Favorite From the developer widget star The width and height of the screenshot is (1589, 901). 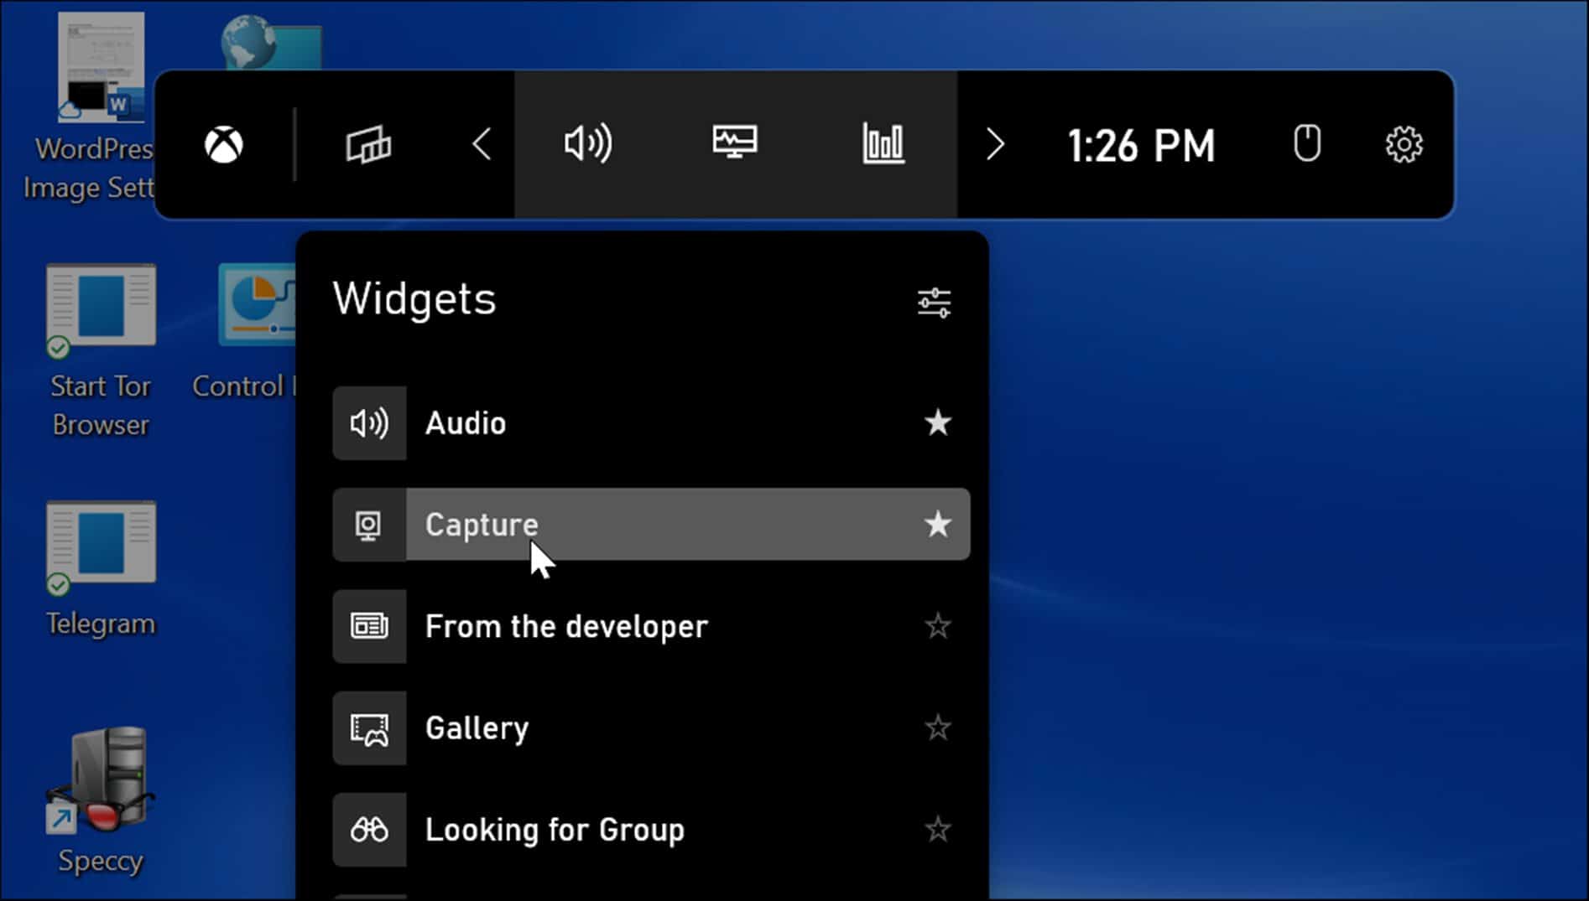pyautogui.click(x=937, y=626)
